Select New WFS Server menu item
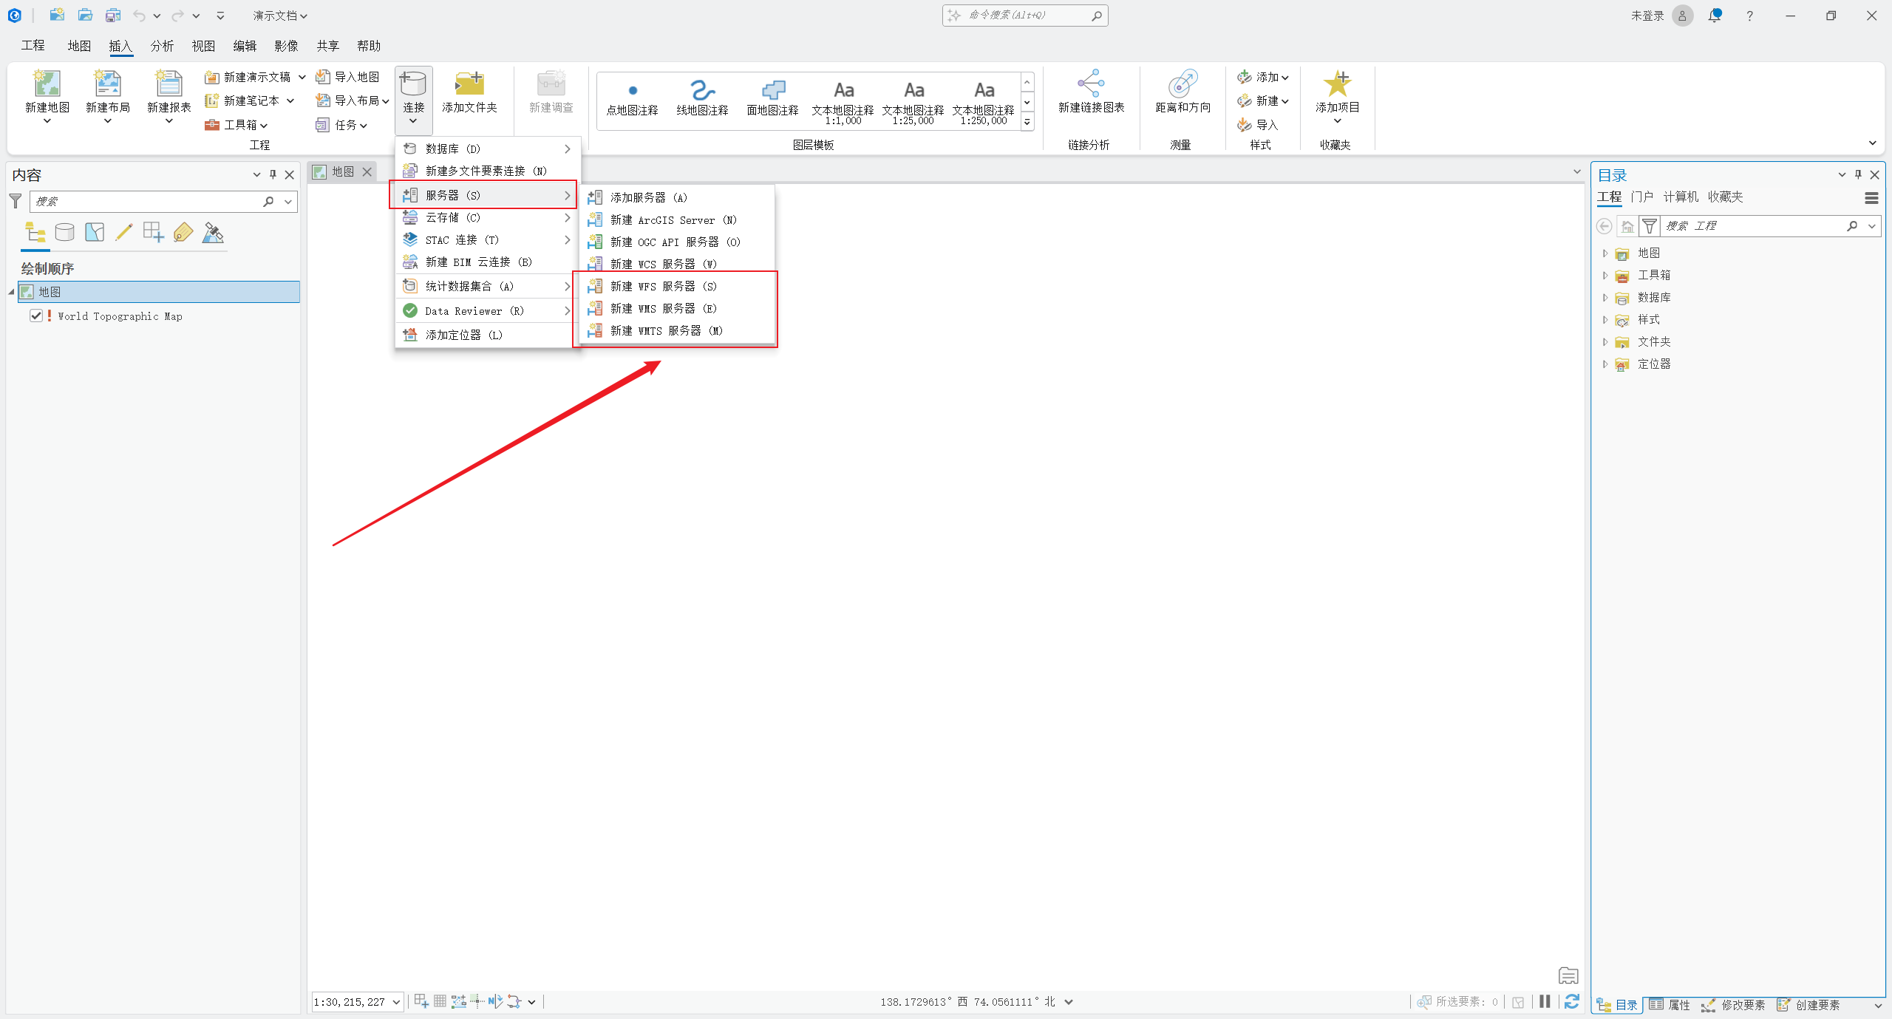The image size is (1892, 1019). pyautogui.click(x=662, y=286)
